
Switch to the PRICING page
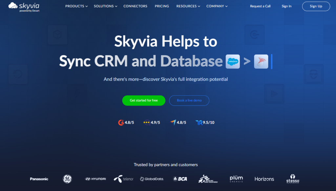click(162, 6)
